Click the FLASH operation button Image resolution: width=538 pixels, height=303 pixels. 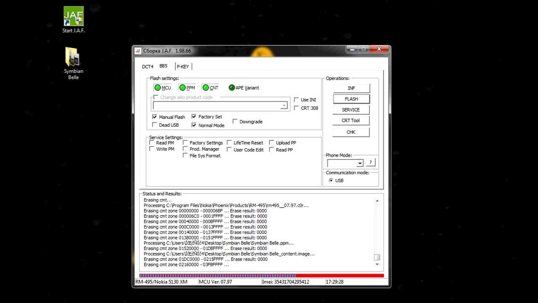click(x=351, y=99)
